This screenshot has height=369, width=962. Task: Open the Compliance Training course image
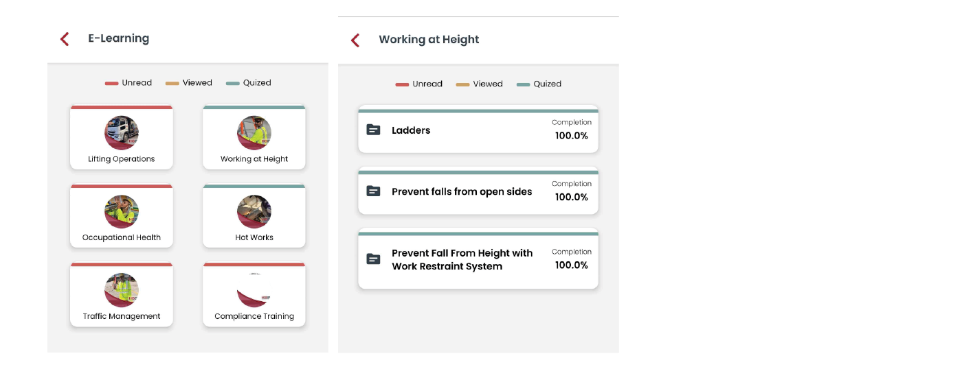tap(254, 290)
